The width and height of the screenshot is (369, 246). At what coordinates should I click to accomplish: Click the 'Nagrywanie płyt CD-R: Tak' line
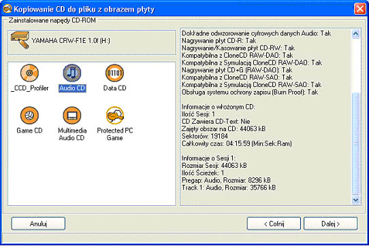(x=219, y=41)
